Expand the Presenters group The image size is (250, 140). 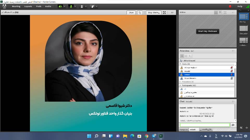(x=180, y=82)
